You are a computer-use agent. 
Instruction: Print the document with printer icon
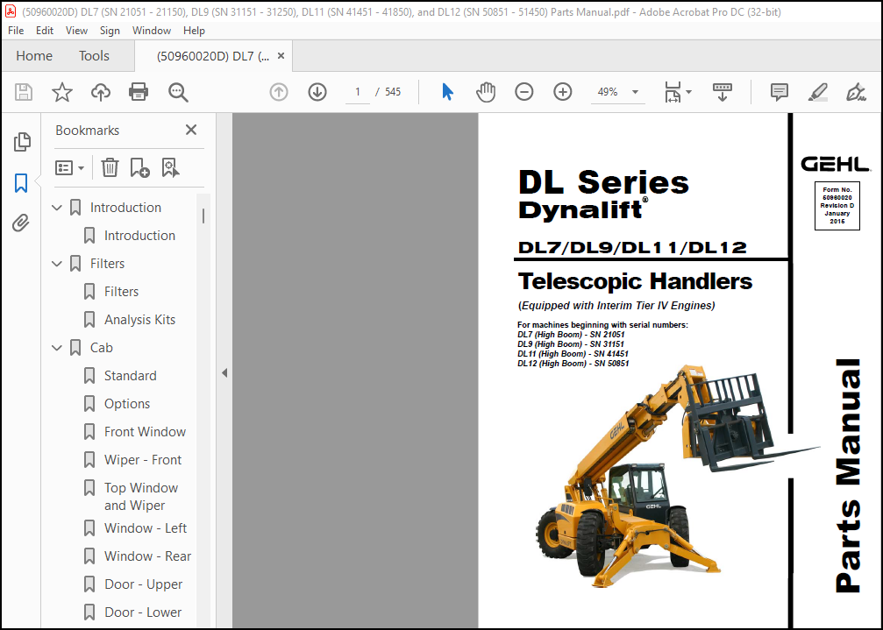[139, 92]
